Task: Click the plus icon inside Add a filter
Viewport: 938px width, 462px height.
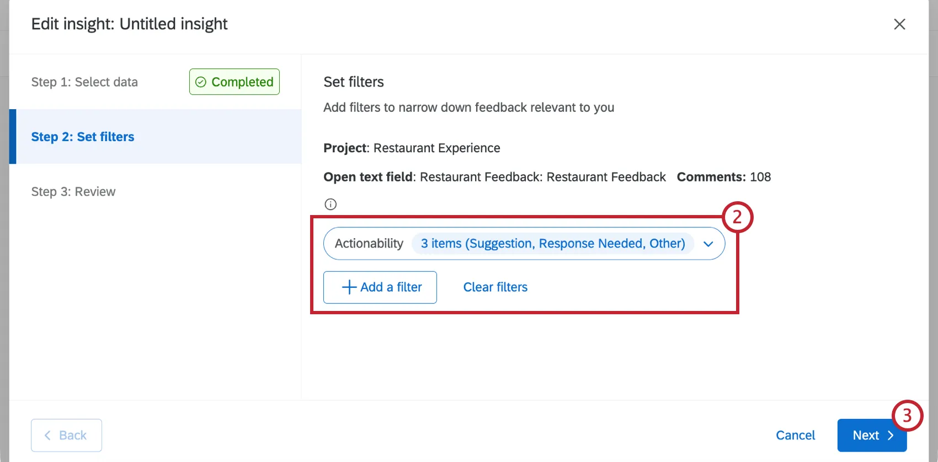Action: tap(349, 287)
